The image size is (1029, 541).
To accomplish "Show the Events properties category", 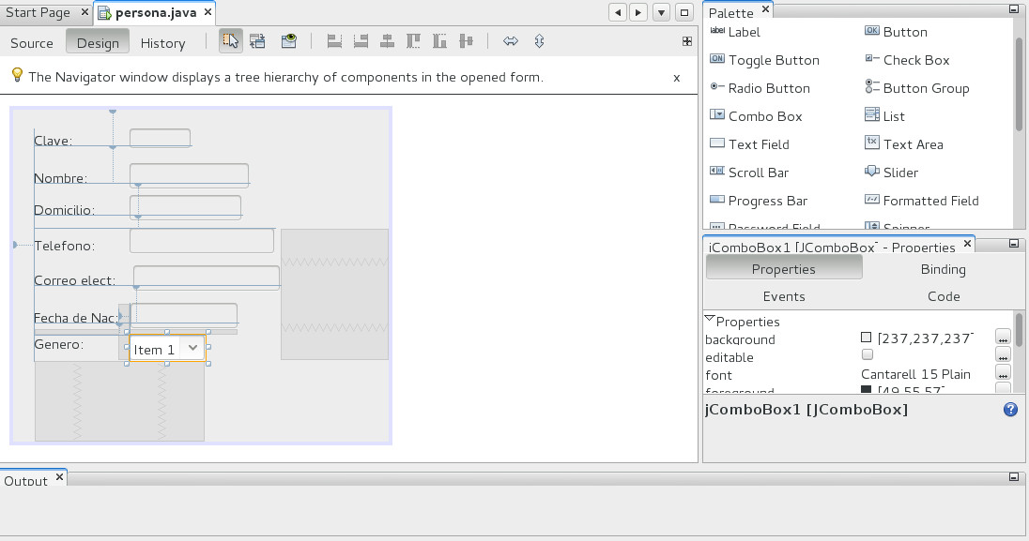I will point(784,296).
